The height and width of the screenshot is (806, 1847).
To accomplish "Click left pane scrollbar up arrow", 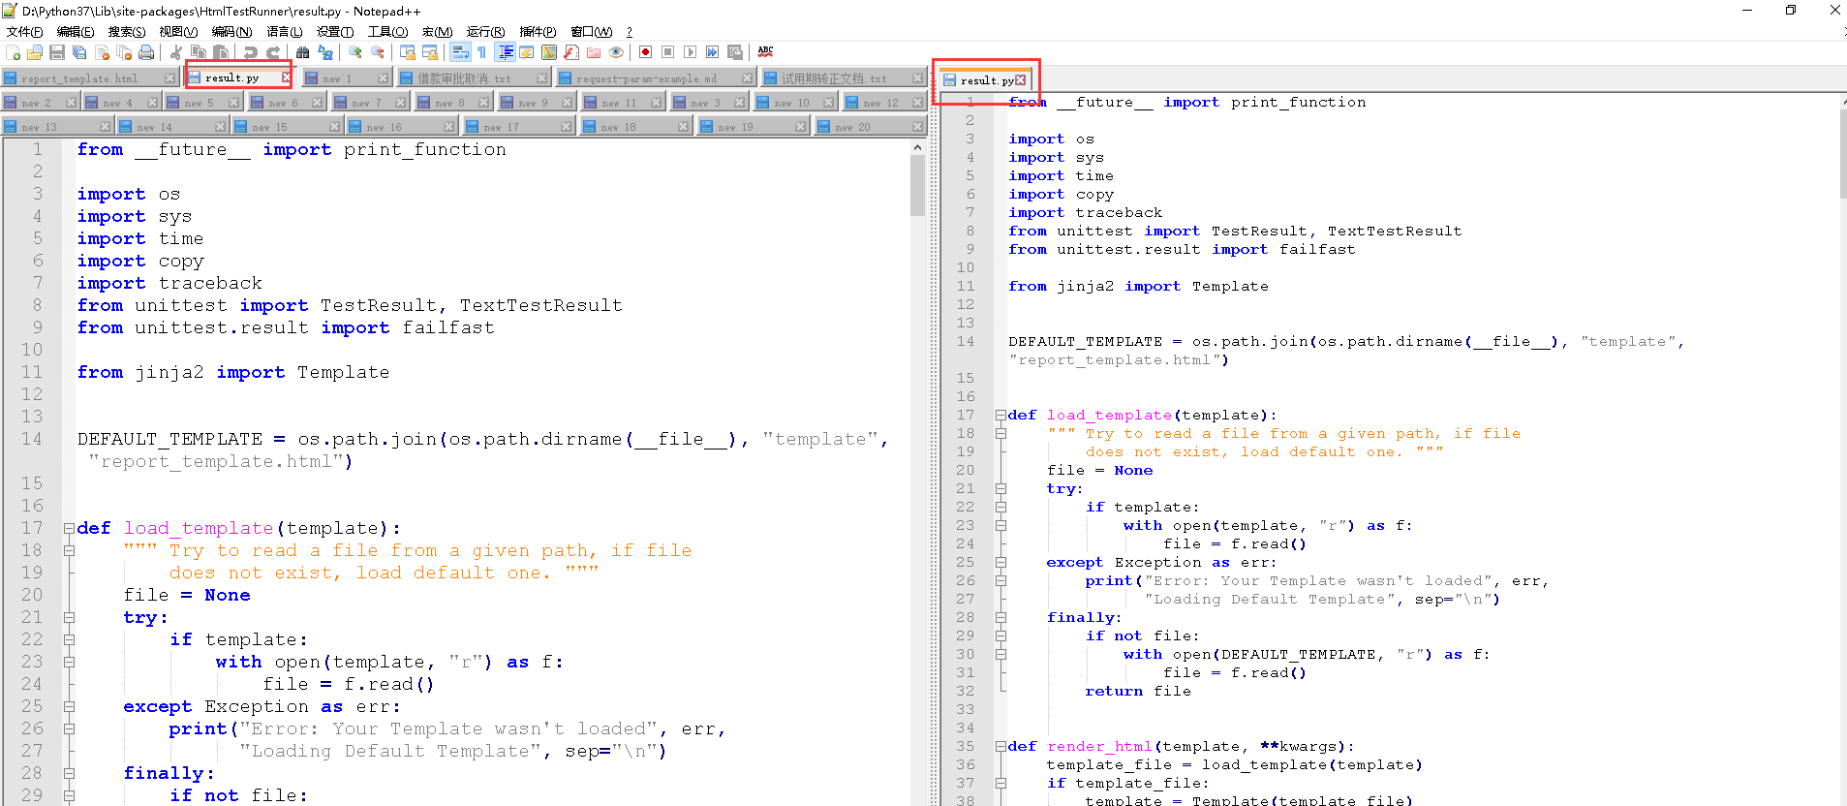I will pyautogui.click(x=917, y=147).
